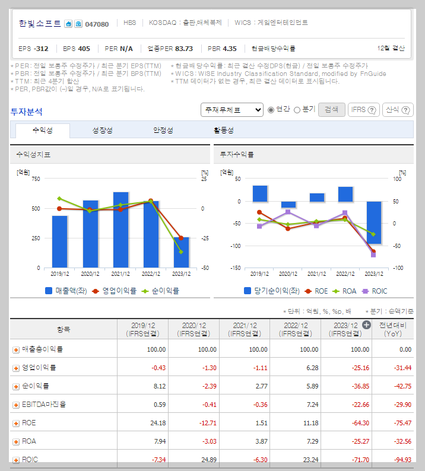Expand the 영업이익률 row
The width and height of the screenshot is (425, 471).
click(16, 368)
